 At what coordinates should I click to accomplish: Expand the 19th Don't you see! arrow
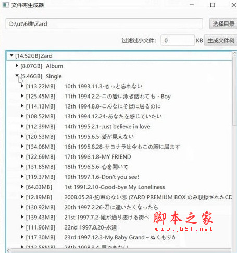point(22,176)
